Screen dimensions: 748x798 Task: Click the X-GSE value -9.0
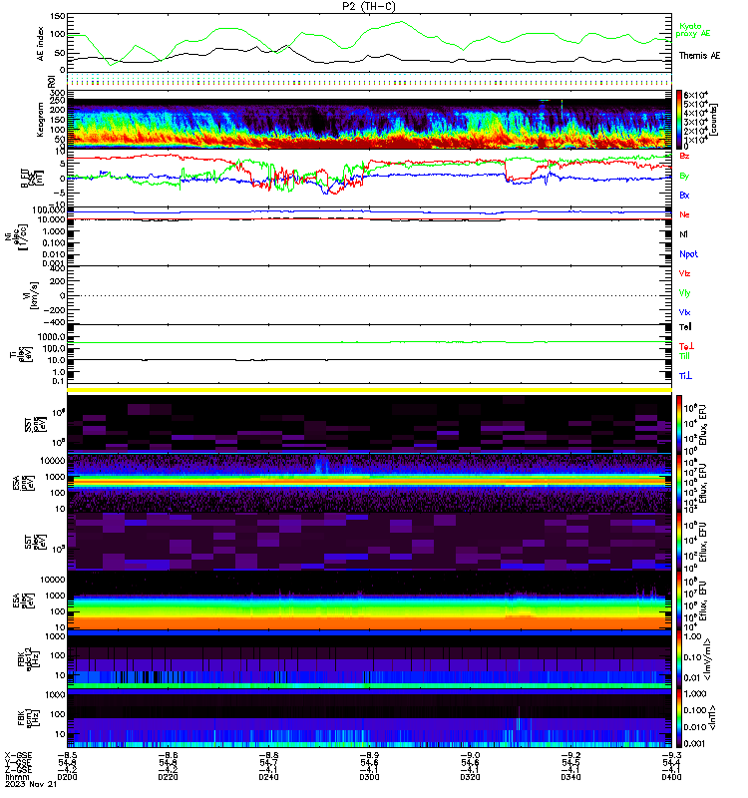[x=470, y=756]
